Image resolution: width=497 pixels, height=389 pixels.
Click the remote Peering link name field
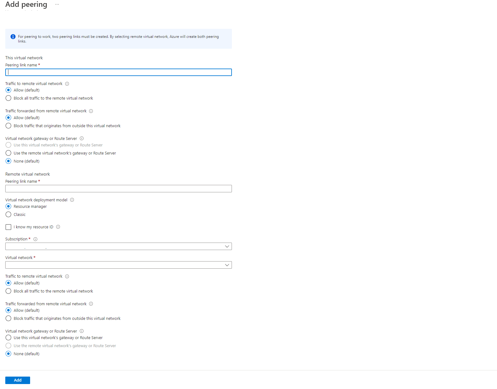pos(118,188)
